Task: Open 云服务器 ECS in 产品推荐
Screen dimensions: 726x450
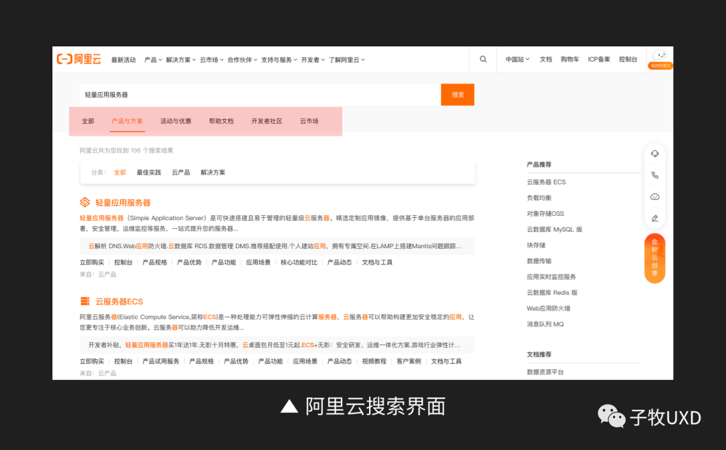Action: point(546,182)
